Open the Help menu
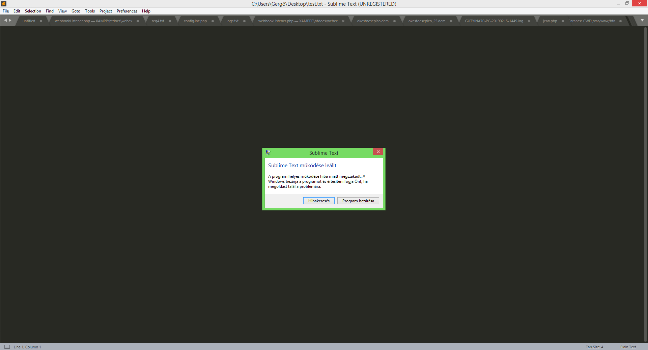Image resolution: width=648 pixels, height=350 pixels. tap(146, 11)
